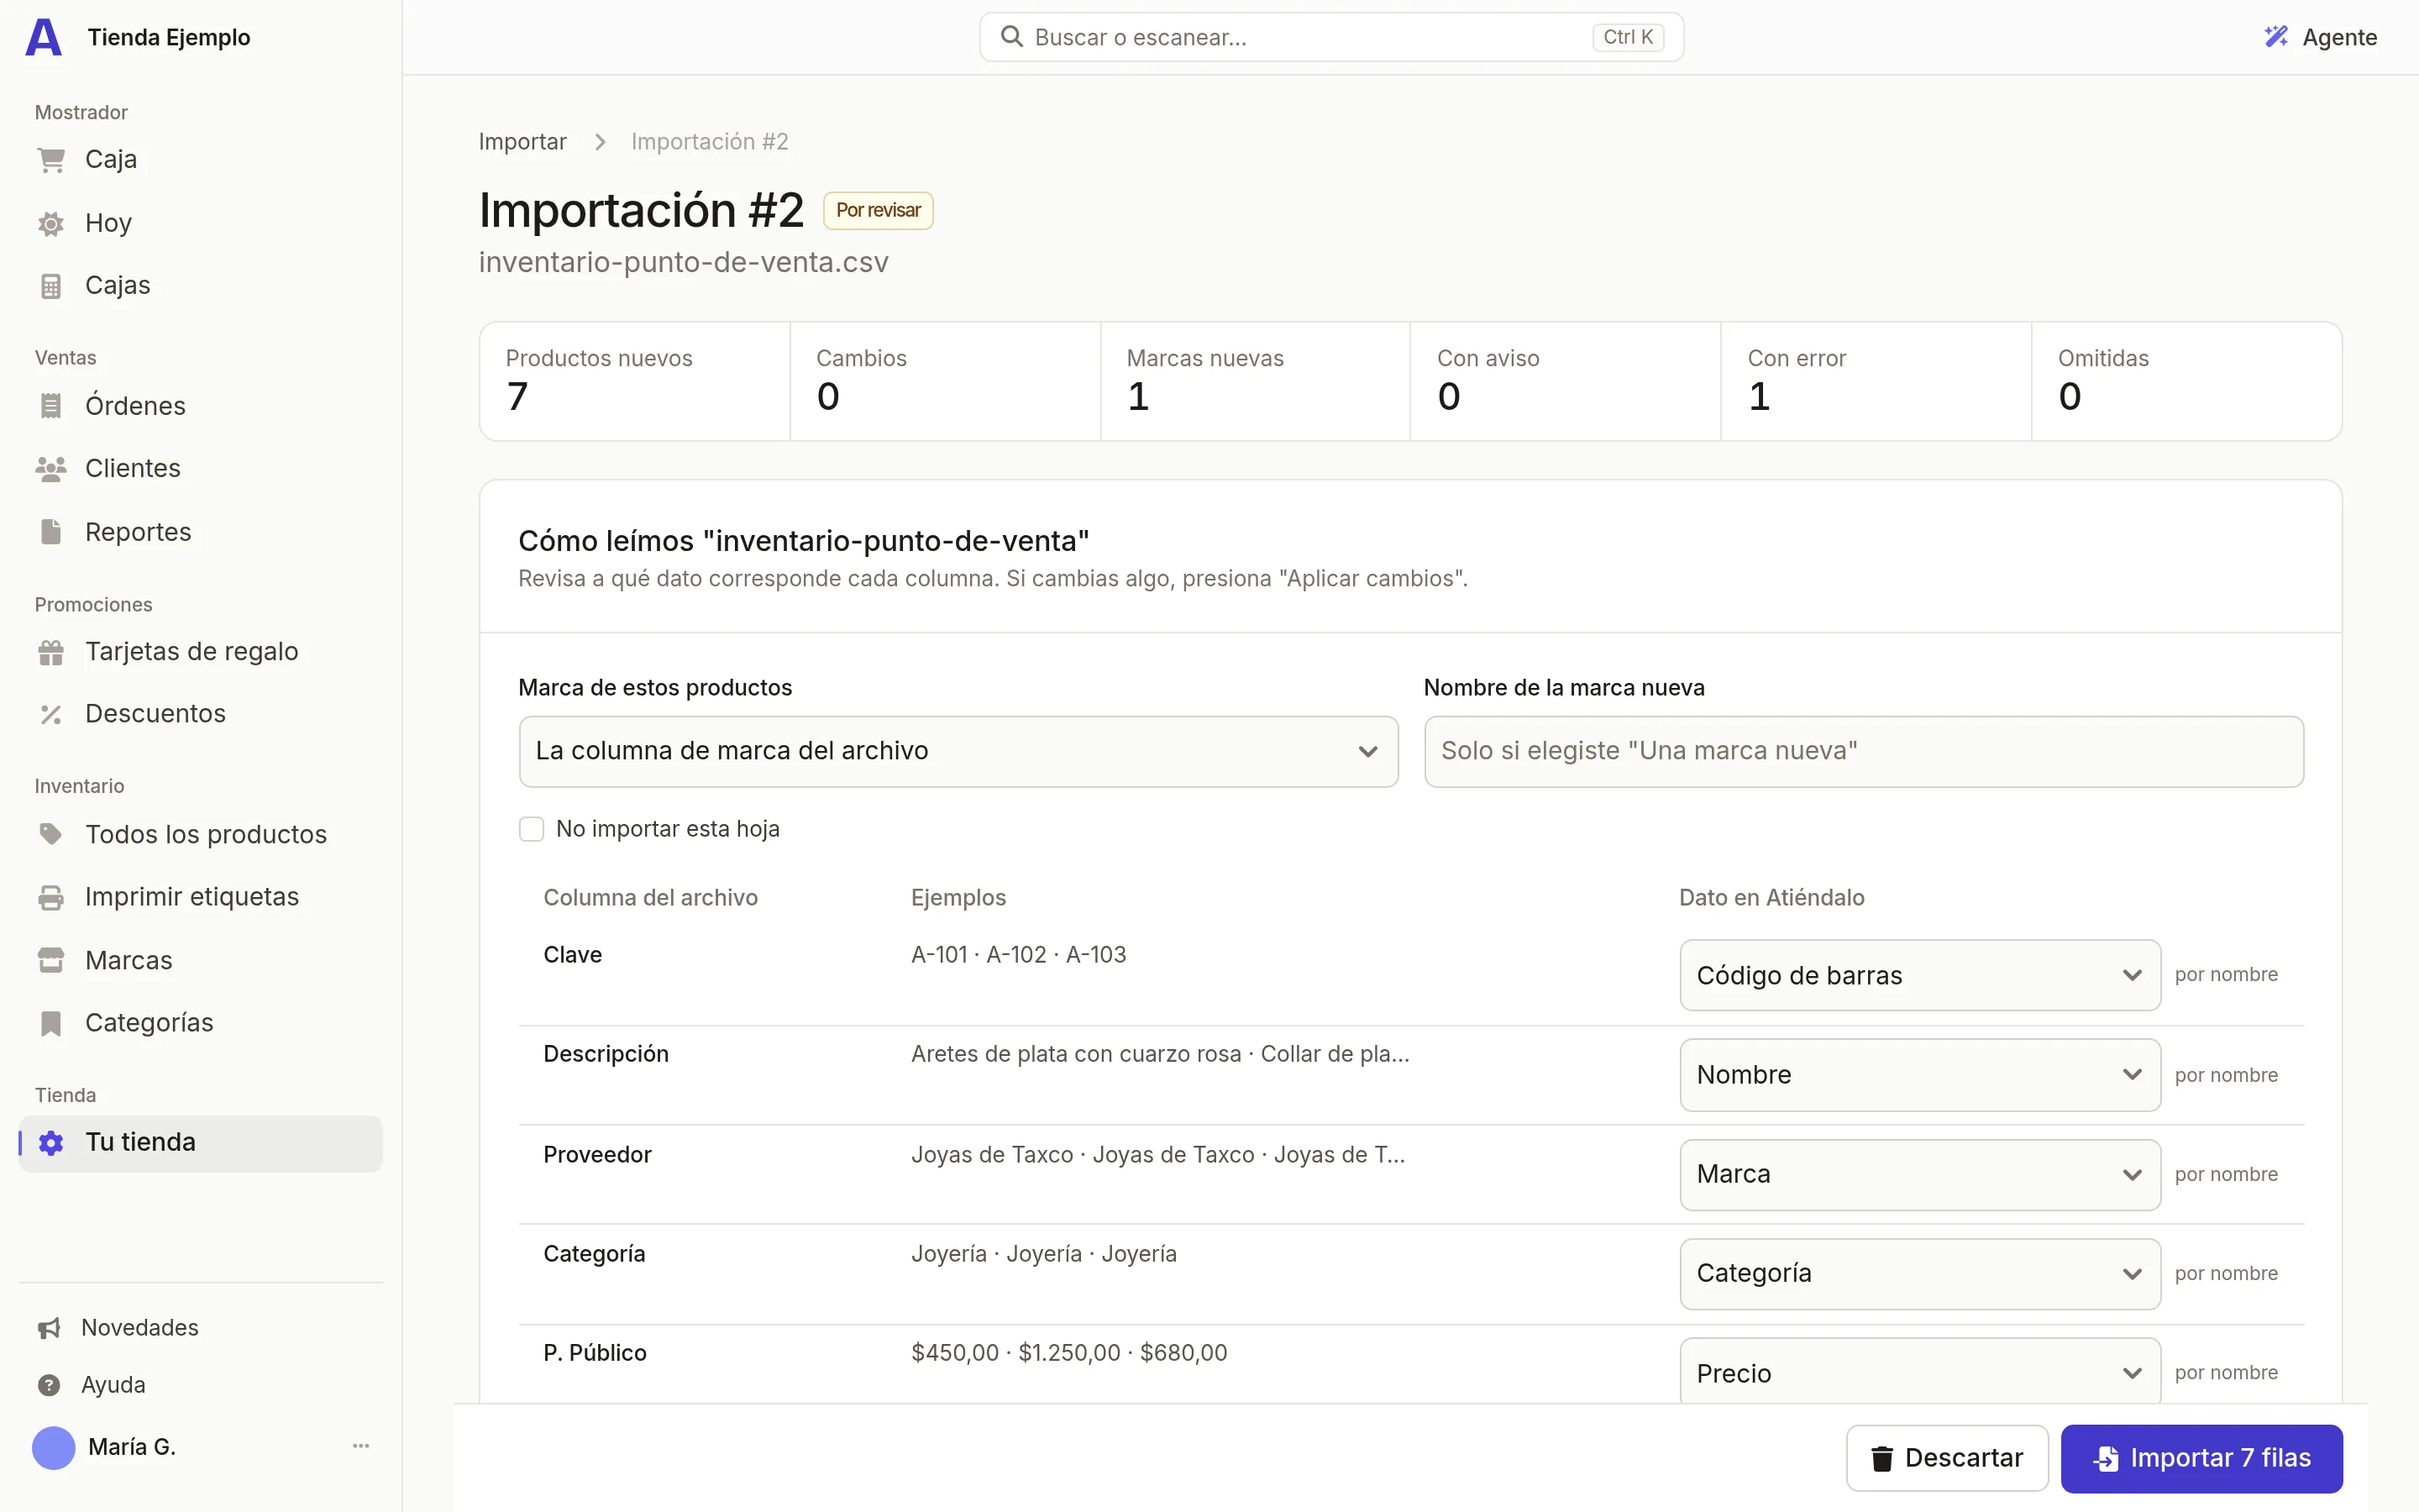Open Reportes document icon
2419x1512 pixels.
[x=51, y=532]
